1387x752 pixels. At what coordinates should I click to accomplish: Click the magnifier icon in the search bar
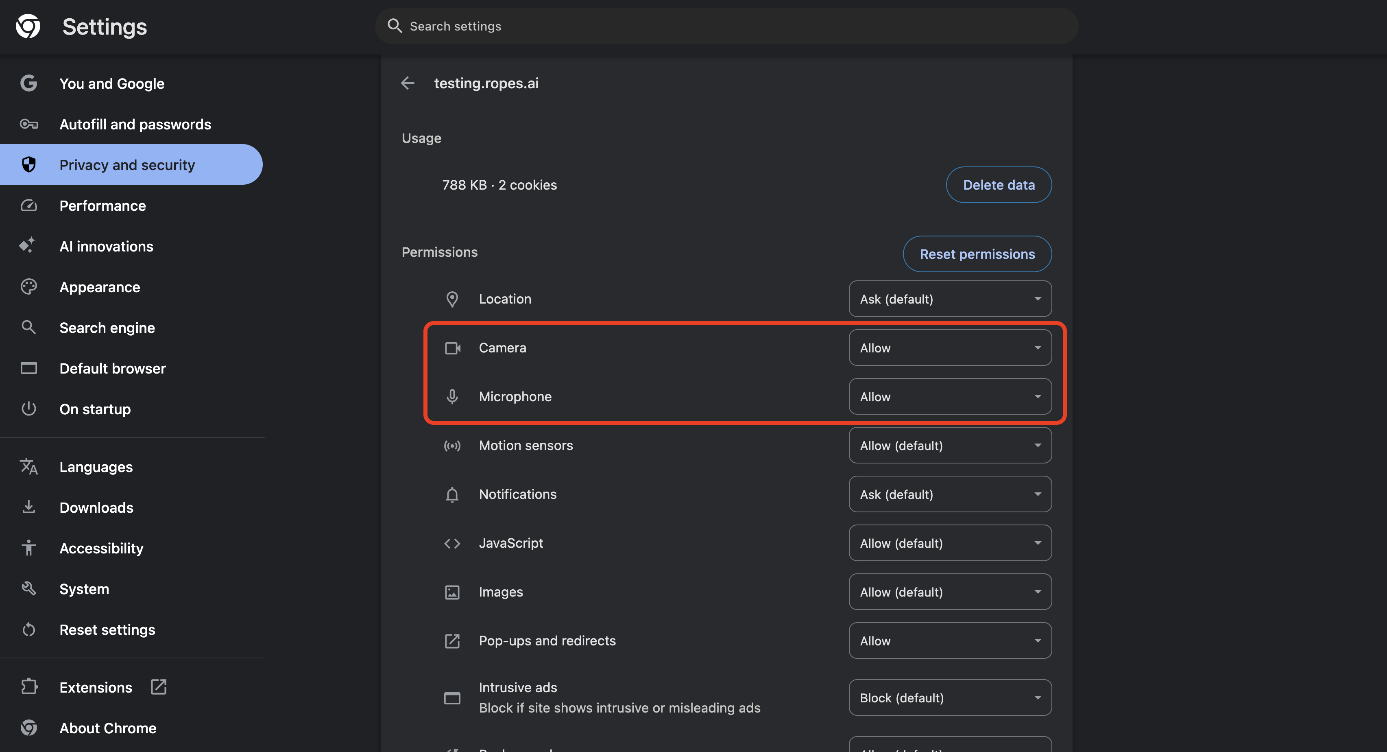(x=395, y=26)
